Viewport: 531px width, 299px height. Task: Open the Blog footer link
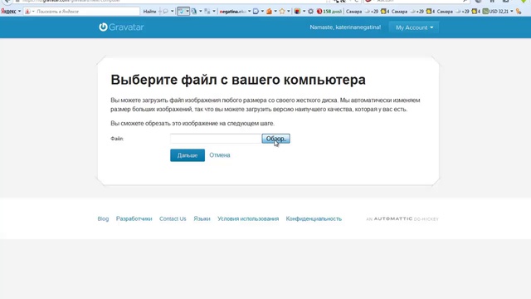[x=103, y=219]
